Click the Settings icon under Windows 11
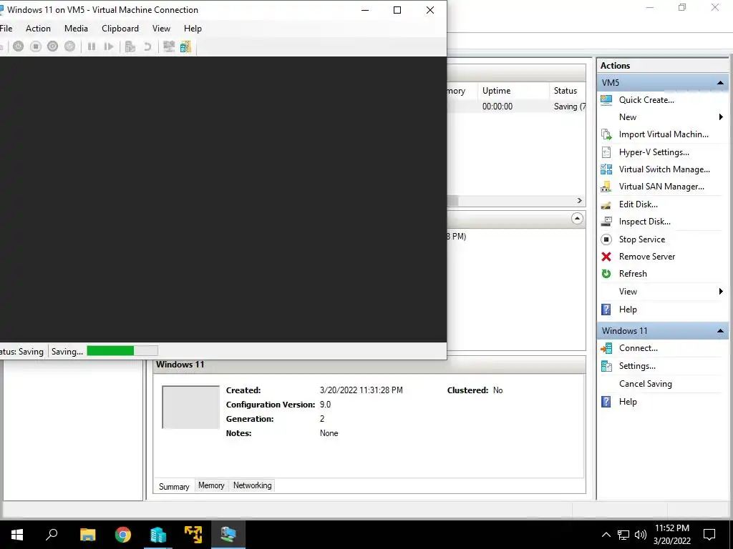The width and height of the screenshot is (733, 549). tap(606, 366)
